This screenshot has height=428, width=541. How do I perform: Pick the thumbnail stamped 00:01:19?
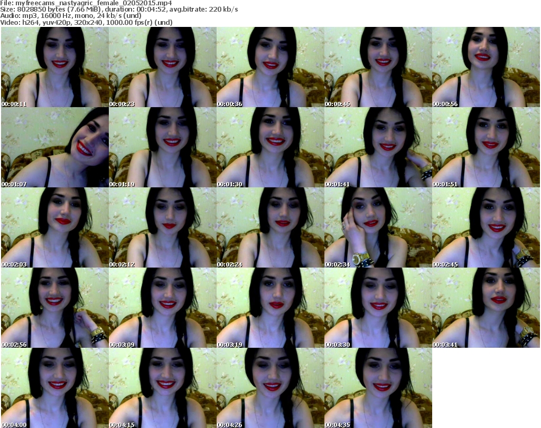(163, 147)
